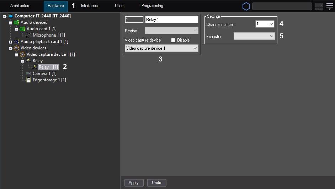The image size is (335, 189).
Task: Collapse the Video devices tree node
Action: (x=10, y=48)
